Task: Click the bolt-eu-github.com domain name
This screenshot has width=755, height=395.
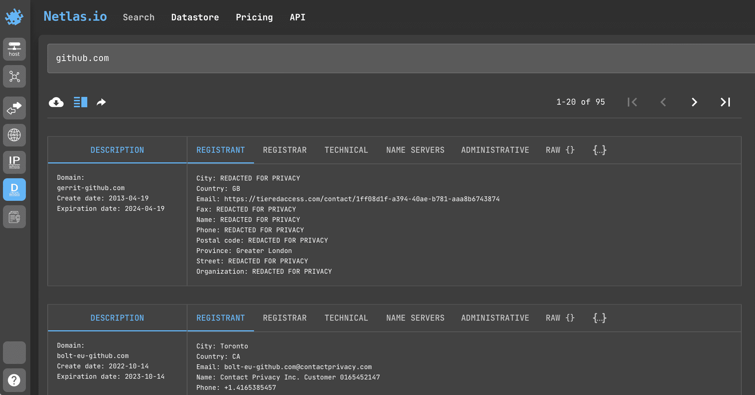Action: click(x=93, y=356)
